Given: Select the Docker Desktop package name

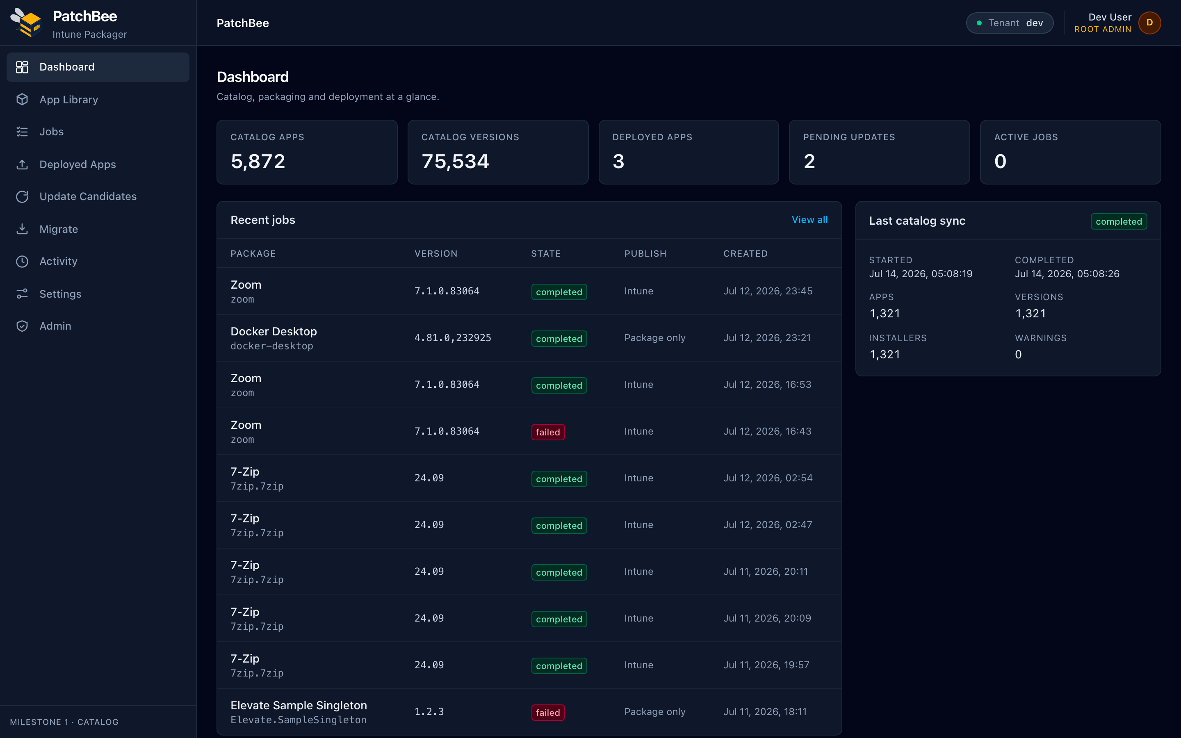Looking at the screenshot, I should coord(273,331).
